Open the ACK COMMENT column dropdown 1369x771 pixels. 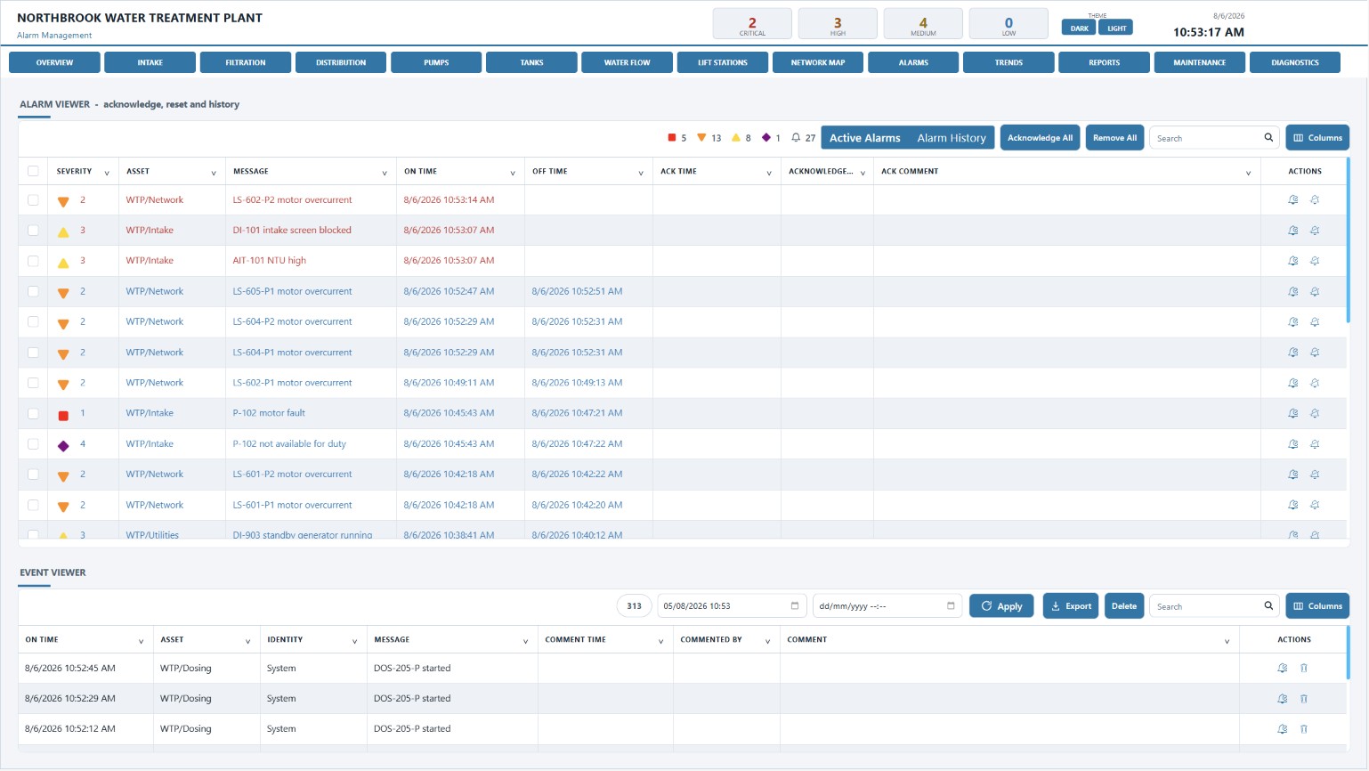1248,173
